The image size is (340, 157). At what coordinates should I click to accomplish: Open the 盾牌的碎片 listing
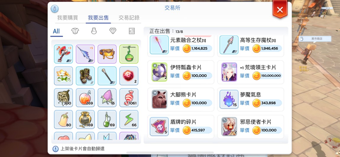tap(181, 127)
